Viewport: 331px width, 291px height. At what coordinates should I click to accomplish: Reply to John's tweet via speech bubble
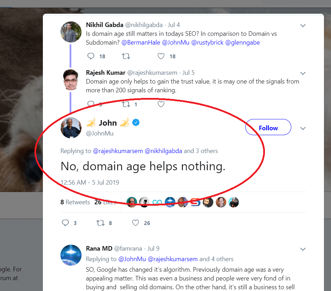click(65, 223)
